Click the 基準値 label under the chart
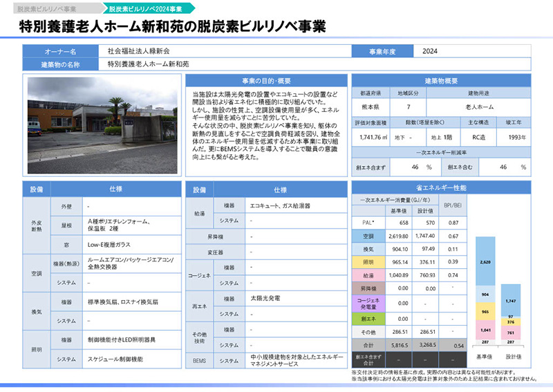Image resolution: width=553 pixels, height=392 pixels. coord(485,357)
